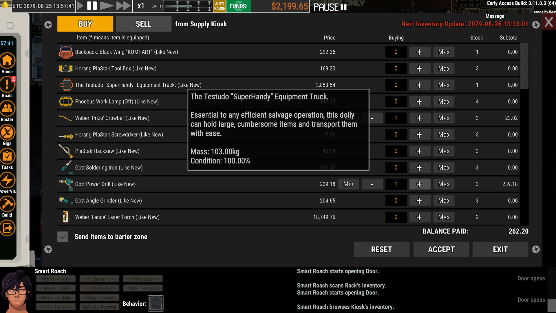This screenshot has width=556, height=313.
Task: Click the Gott Angle Grinder icon
Action: click(x=66, y=201)
